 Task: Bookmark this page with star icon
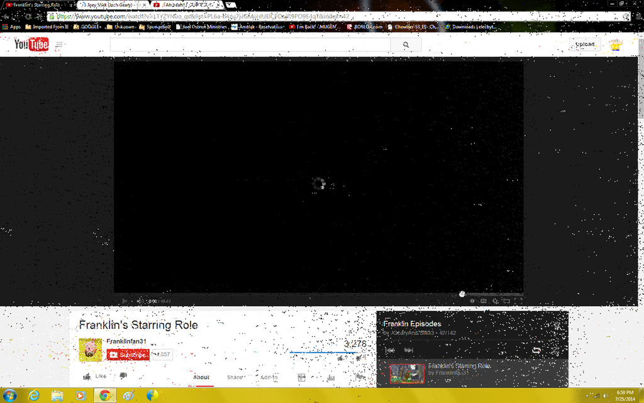coord(626,16)
